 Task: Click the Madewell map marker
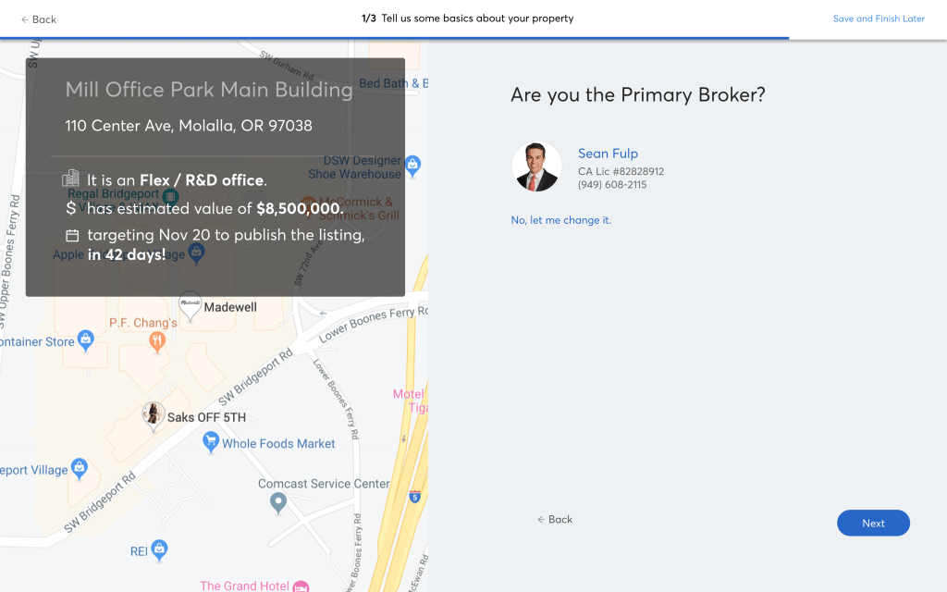[191, 305]
